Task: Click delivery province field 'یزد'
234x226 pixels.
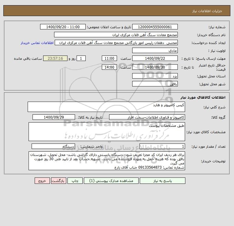Action: coord(155,76)
